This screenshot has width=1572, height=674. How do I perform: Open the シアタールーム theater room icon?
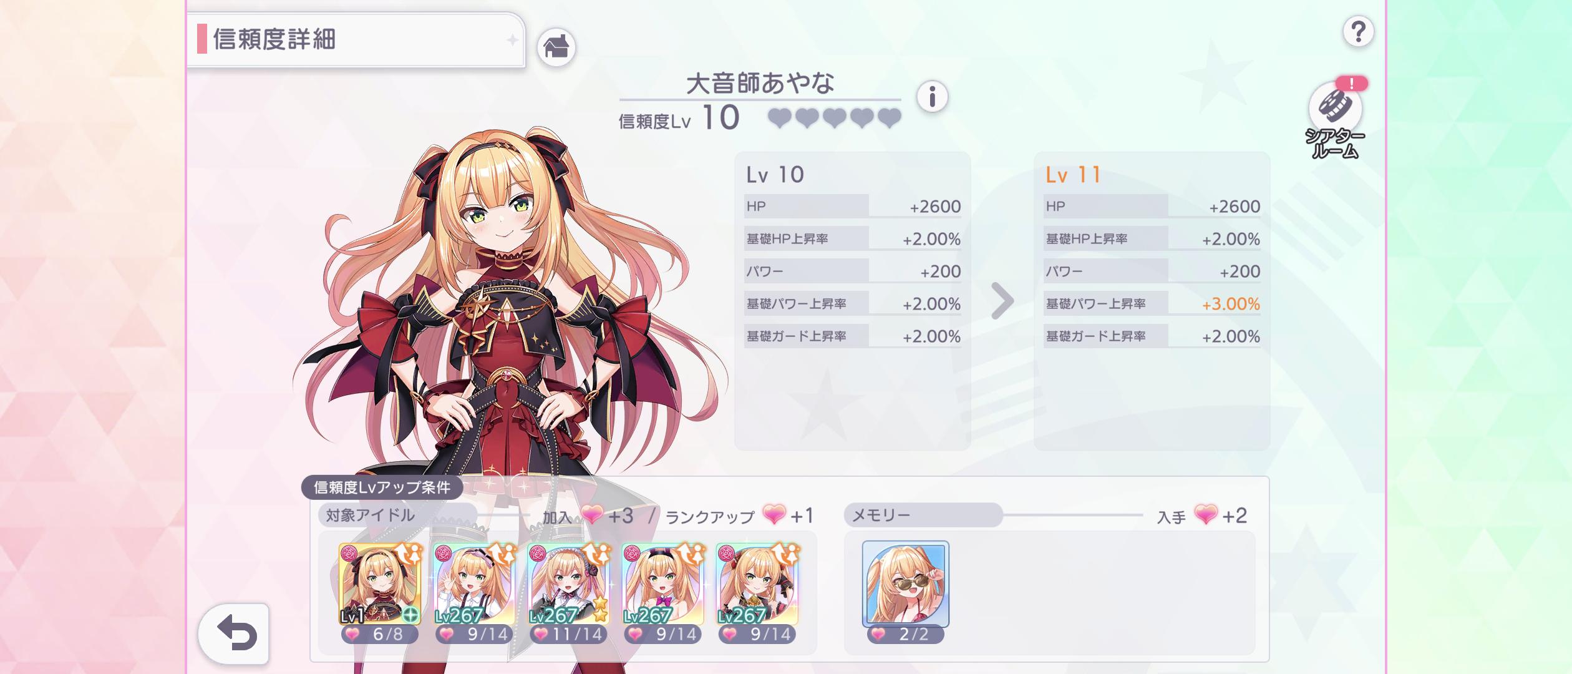1335,119
